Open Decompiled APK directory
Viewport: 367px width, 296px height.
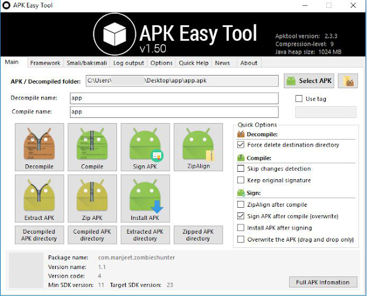tap(40, 235)
